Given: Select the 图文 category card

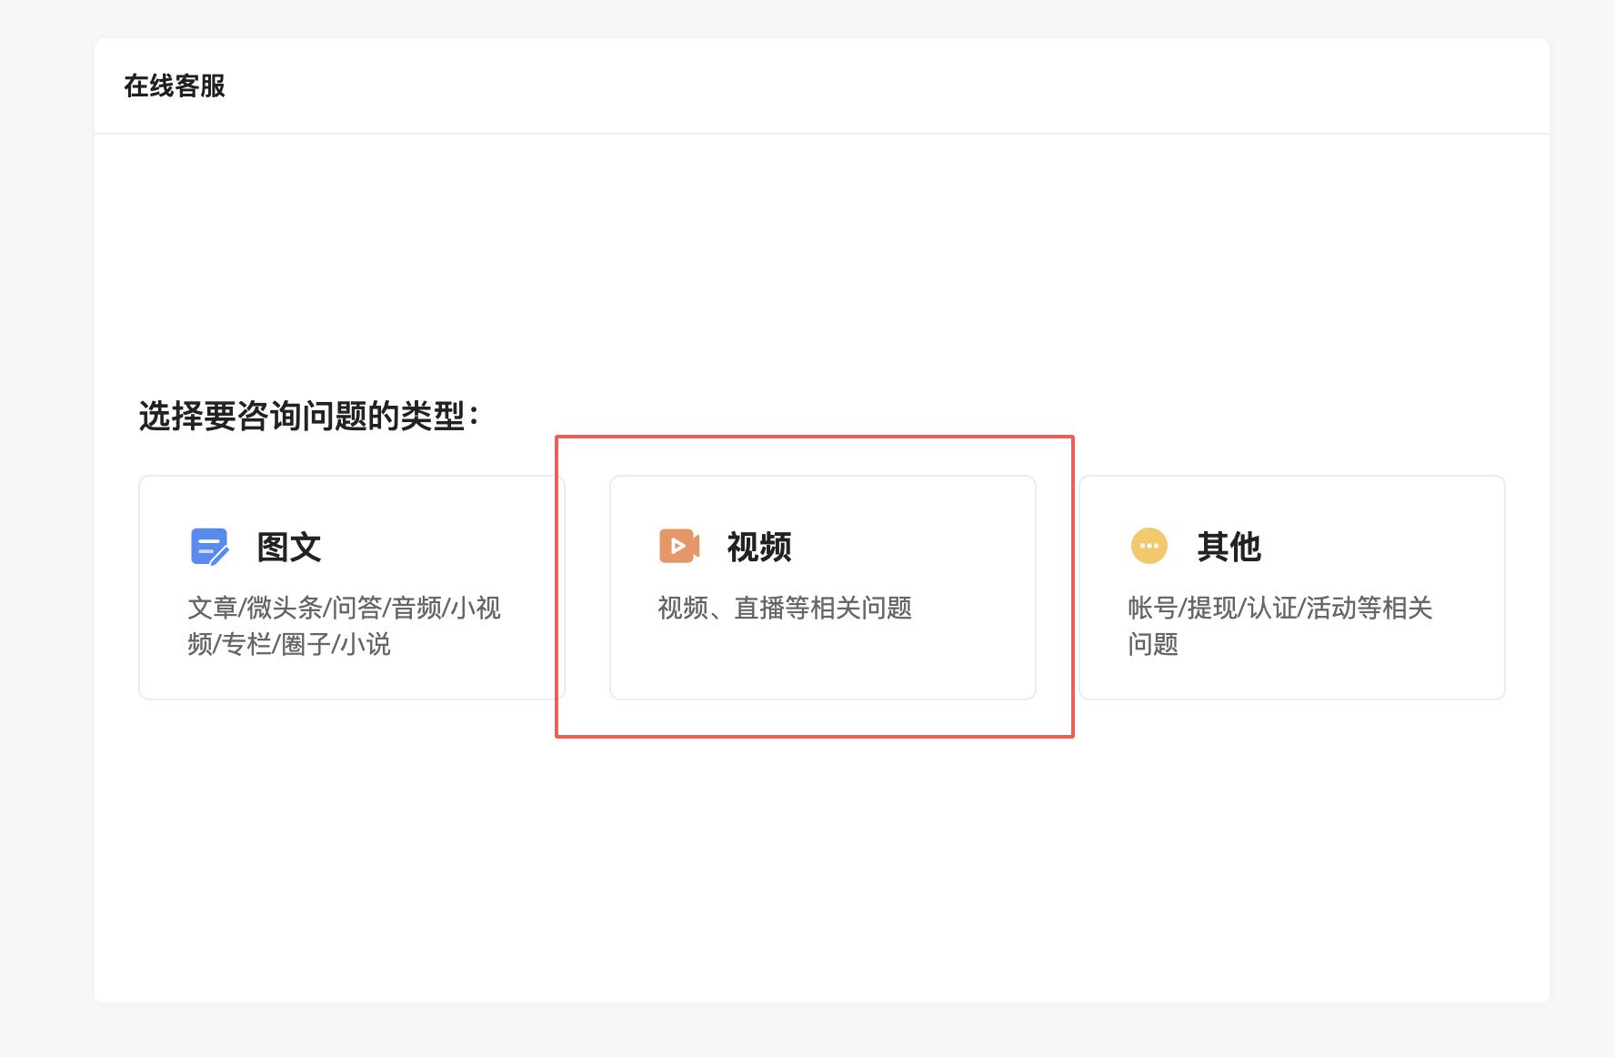Looking at the screenshot, I should coord(352,587).
